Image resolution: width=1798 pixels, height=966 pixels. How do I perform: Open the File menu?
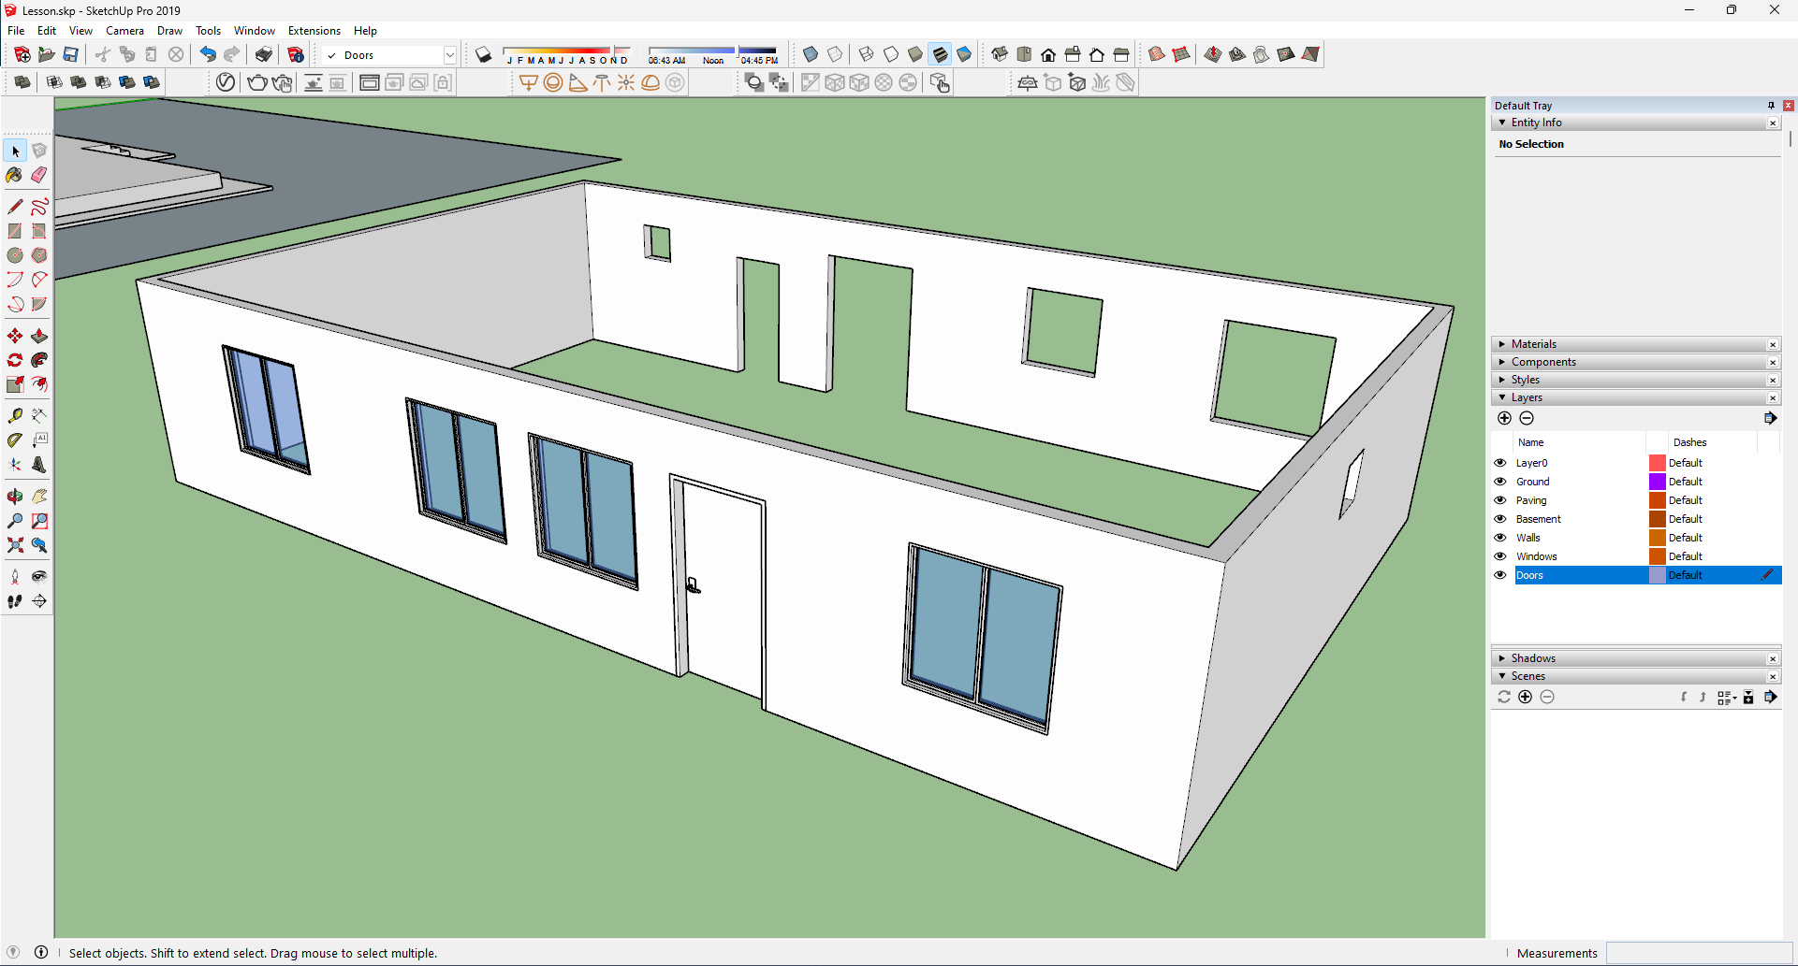point(16,31)
